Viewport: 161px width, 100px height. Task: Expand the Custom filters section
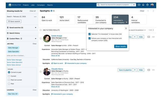(36, 39)
